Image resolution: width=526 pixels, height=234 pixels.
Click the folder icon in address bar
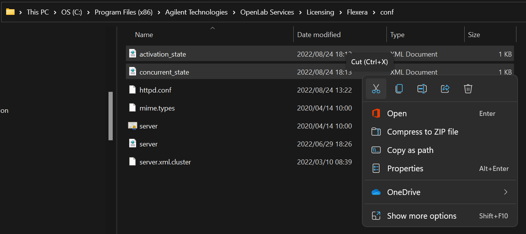coord(10,12)
